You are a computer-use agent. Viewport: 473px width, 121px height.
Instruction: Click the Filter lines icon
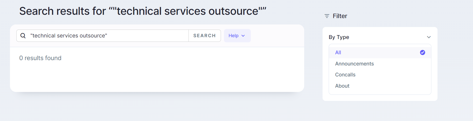coord(327,16)
